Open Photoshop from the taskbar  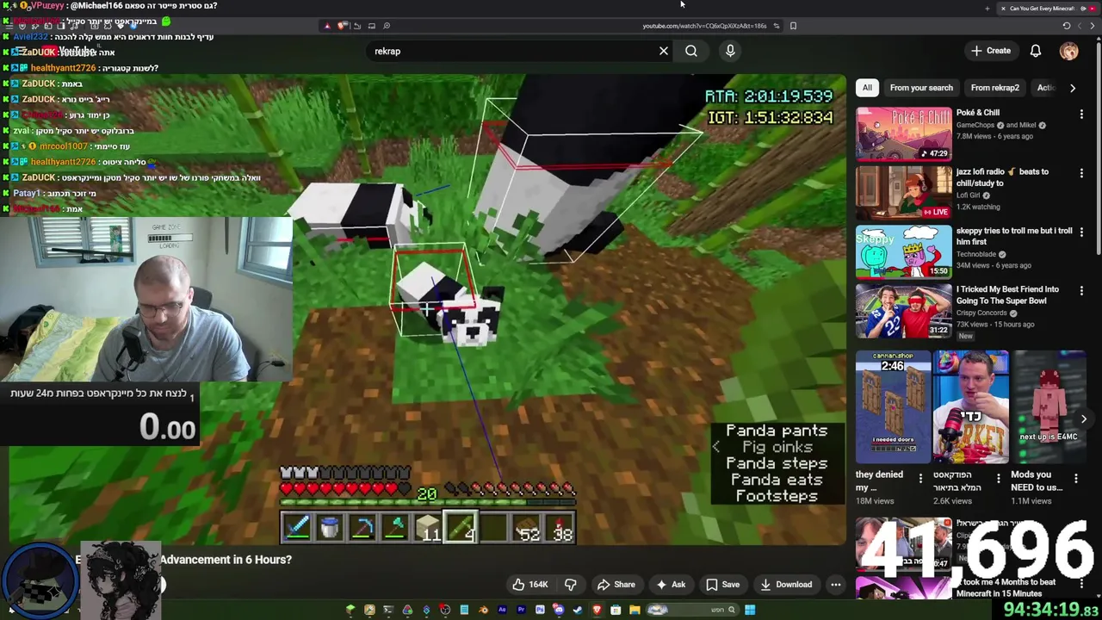(x=540, y=610)
